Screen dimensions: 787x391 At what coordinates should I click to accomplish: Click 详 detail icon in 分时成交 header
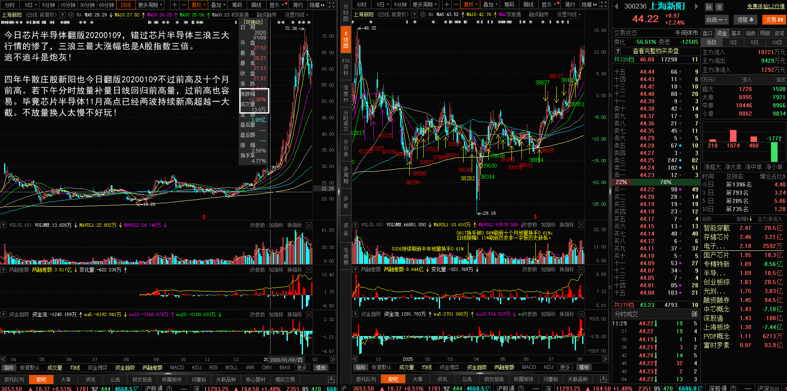(695, 314)
